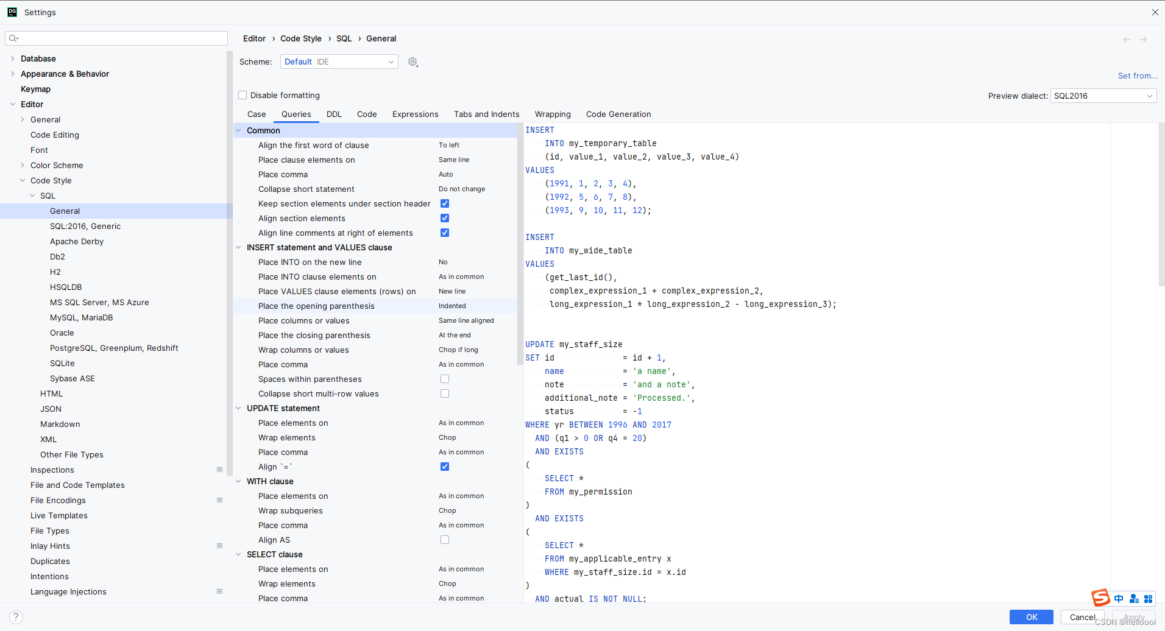Viewport: 1165px width, 631px height.
Task: Enable the Align AS checkbox
Action: (445, 540)
